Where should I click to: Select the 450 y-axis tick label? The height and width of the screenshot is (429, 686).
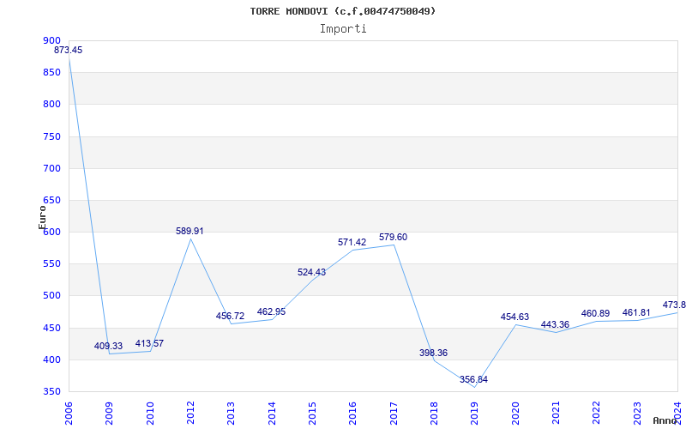pyautogui.click(x=51, y=328)
